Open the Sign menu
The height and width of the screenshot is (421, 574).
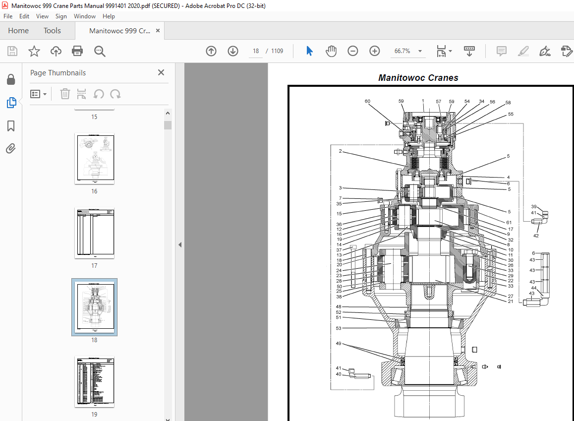click(61, 16)
